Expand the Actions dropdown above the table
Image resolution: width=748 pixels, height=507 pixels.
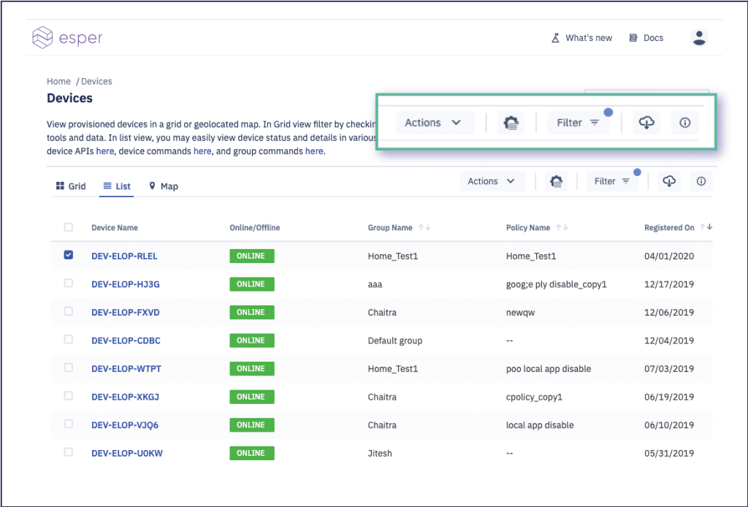[492, 181]
